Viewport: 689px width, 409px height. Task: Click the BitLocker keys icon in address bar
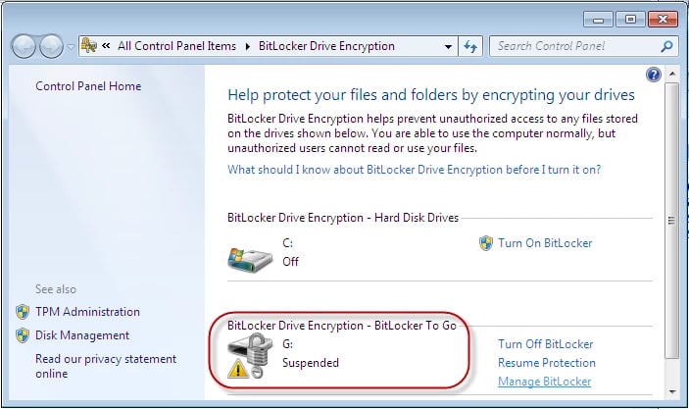click(90, 46)
